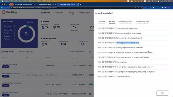The image size is (173, 97).
Task: Close the Best Kubernetes Backup tab
Action: [x=56, y=5]
